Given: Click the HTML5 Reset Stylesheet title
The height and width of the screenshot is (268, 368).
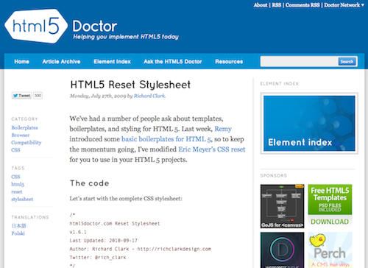Looking at the screenshot, I should point(130,85).
